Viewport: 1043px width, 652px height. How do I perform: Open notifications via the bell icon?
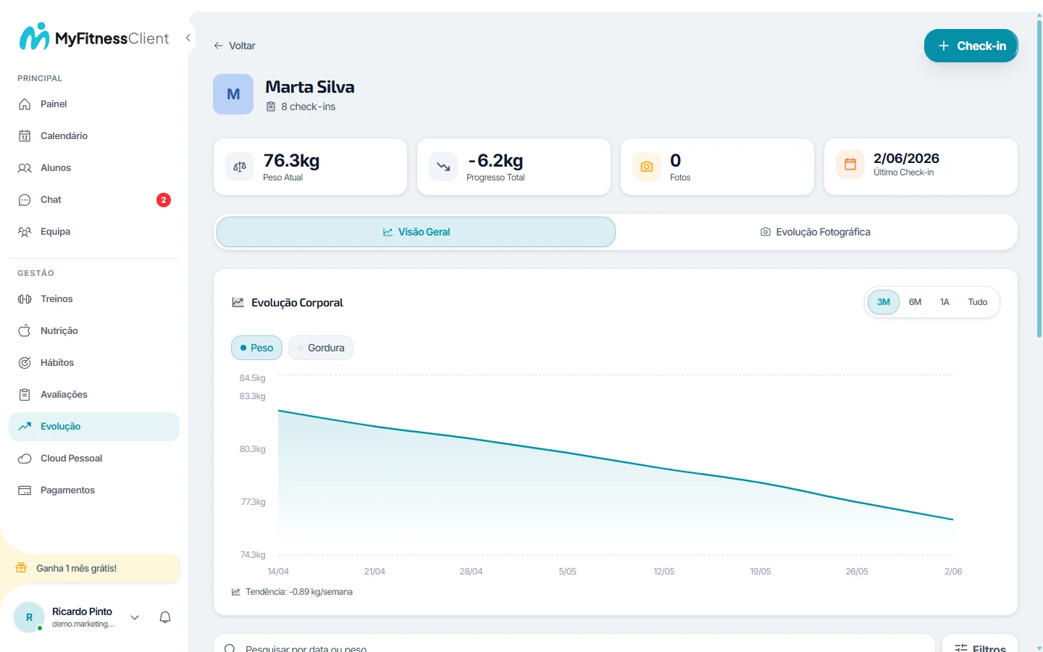pyautogui.click(x=165, y=617)
